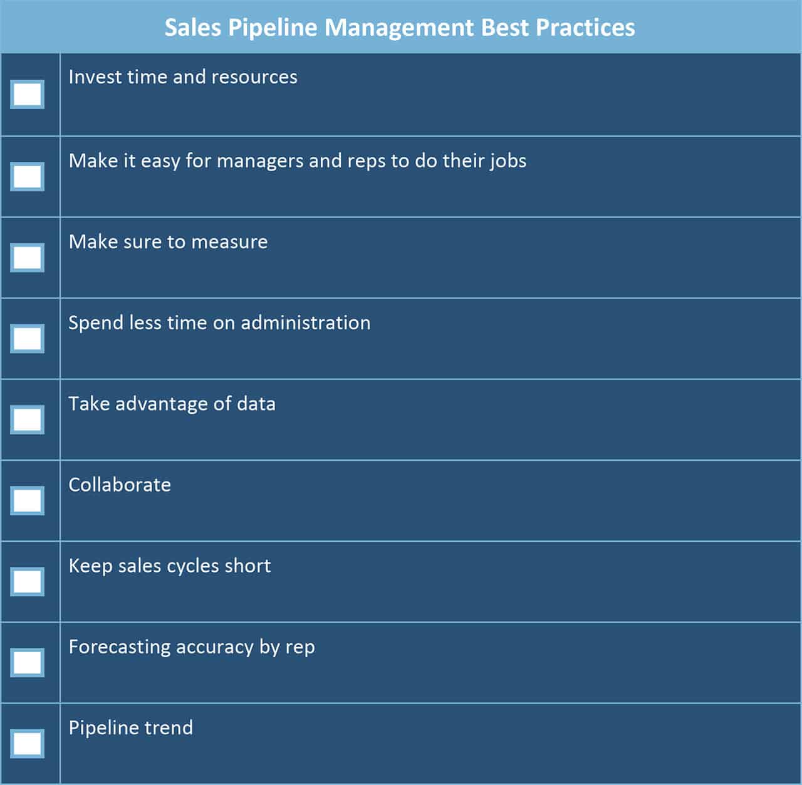Screen dimensions: 802x785
Task: Select the 'Take advantage of data' text
Action: (x=172, y=404)
